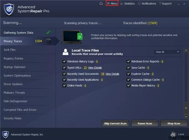Click the Local Trace Files user icon

point(66,52)
